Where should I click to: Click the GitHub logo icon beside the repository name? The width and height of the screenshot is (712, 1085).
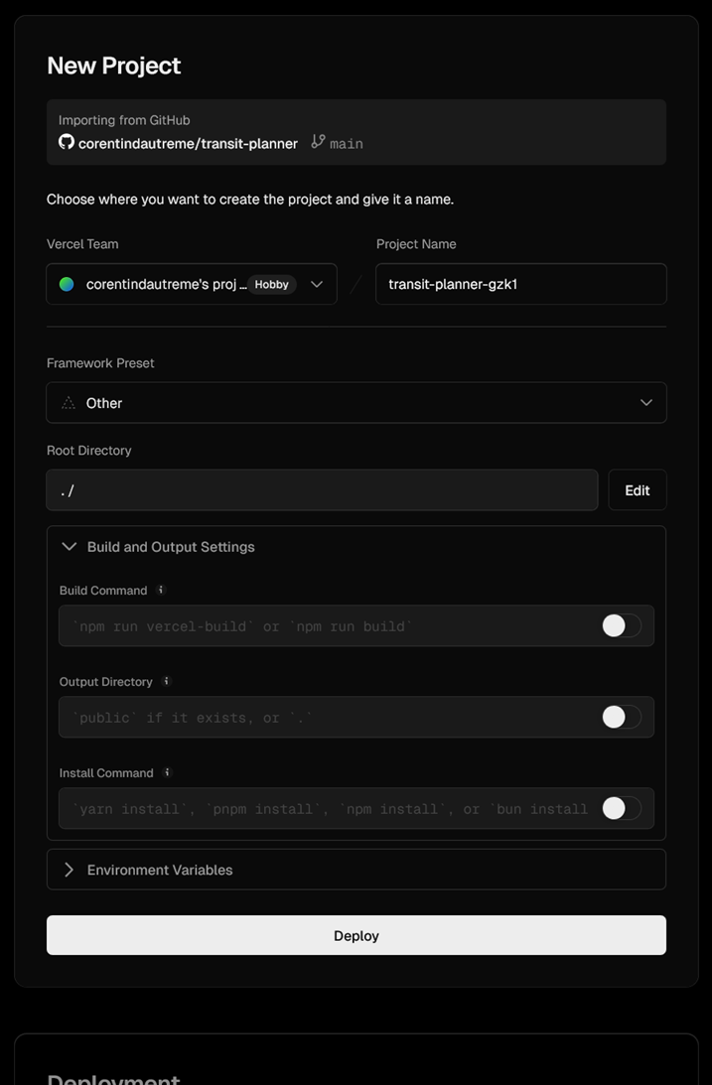point(66,142)
